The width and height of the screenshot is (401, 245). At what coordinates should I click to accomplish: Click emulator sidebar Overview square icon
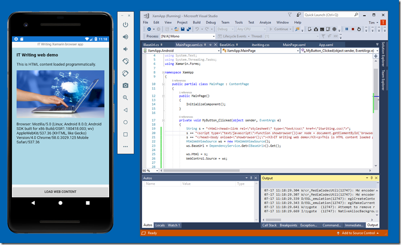coord(125,134)
